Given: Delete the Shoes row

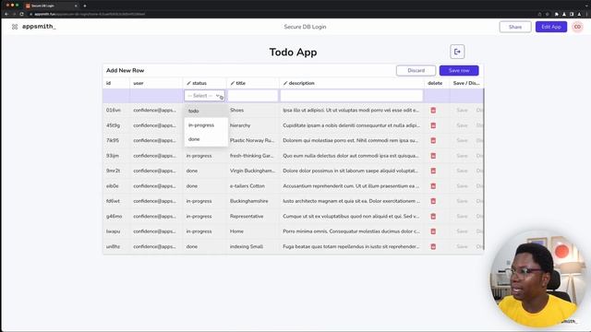Looking at the screenshot, I should pos(433,111).
